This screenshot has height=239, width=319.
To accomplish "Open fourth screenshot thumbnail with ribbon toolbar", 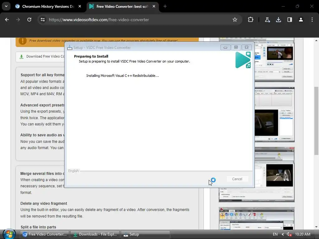I will coord(257,219).
